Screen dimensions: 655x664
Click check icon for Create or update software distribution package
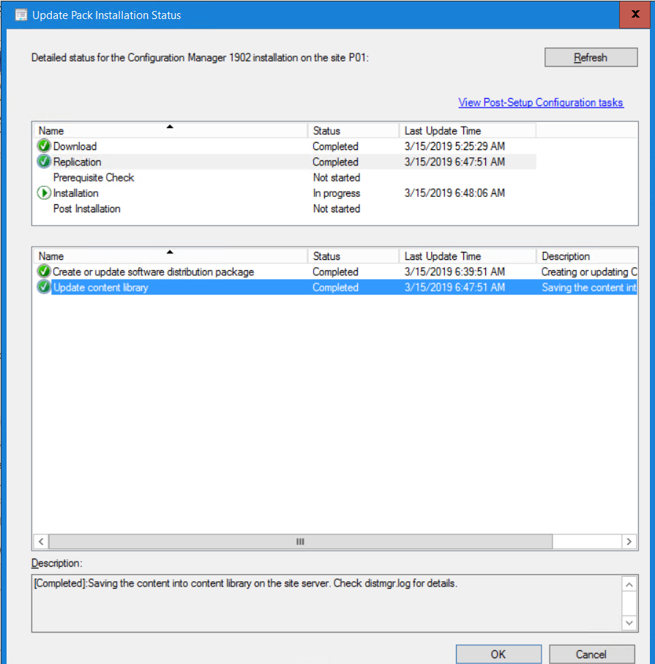[x=44, y=271]
